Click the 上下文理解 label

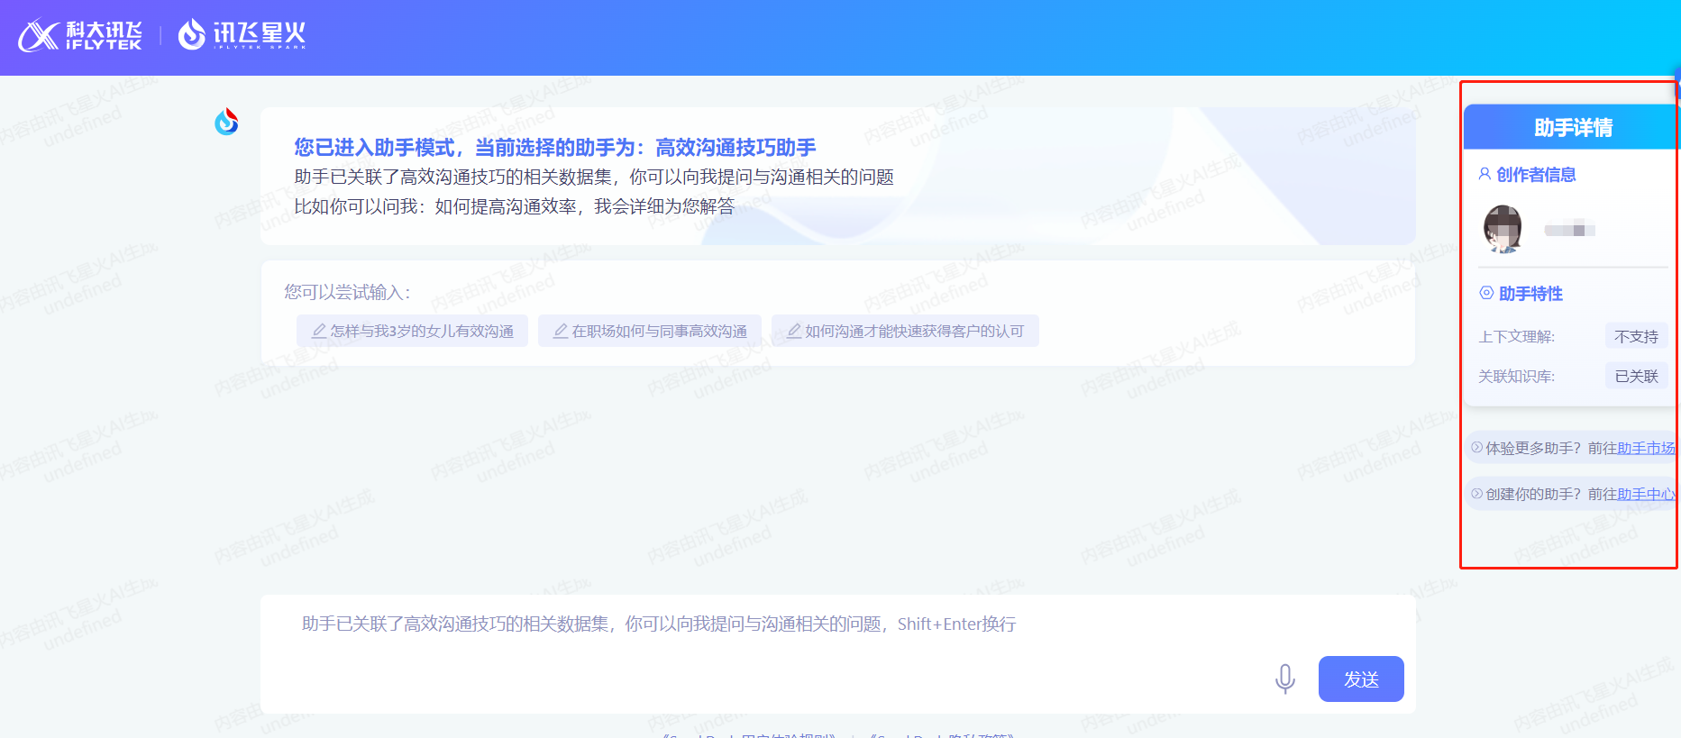pos(1516,336)
